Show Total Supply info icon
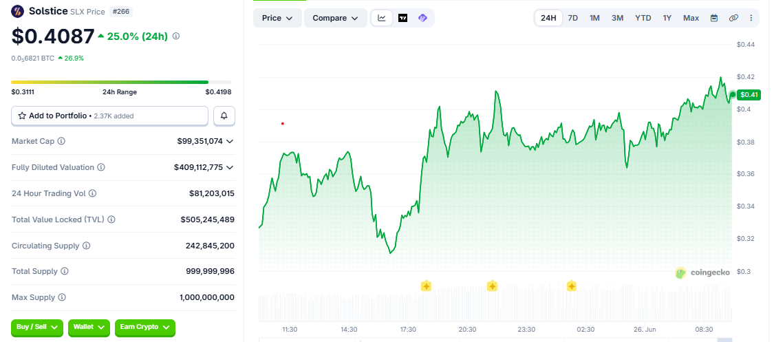The image size is (774, 342). [65, 271]
